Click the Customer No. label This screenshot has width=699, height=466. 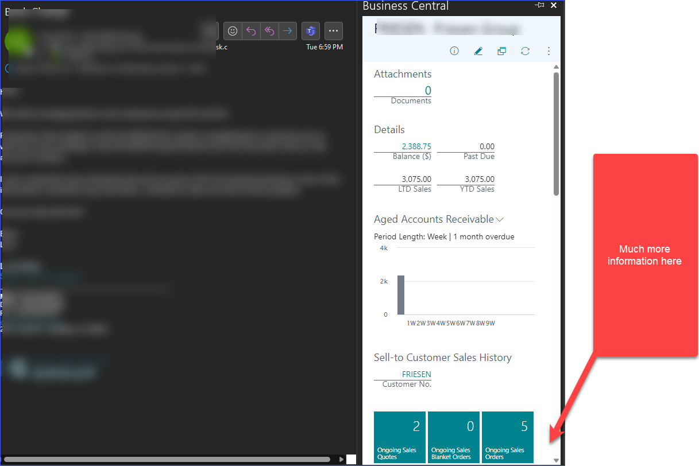coord(407,385)
